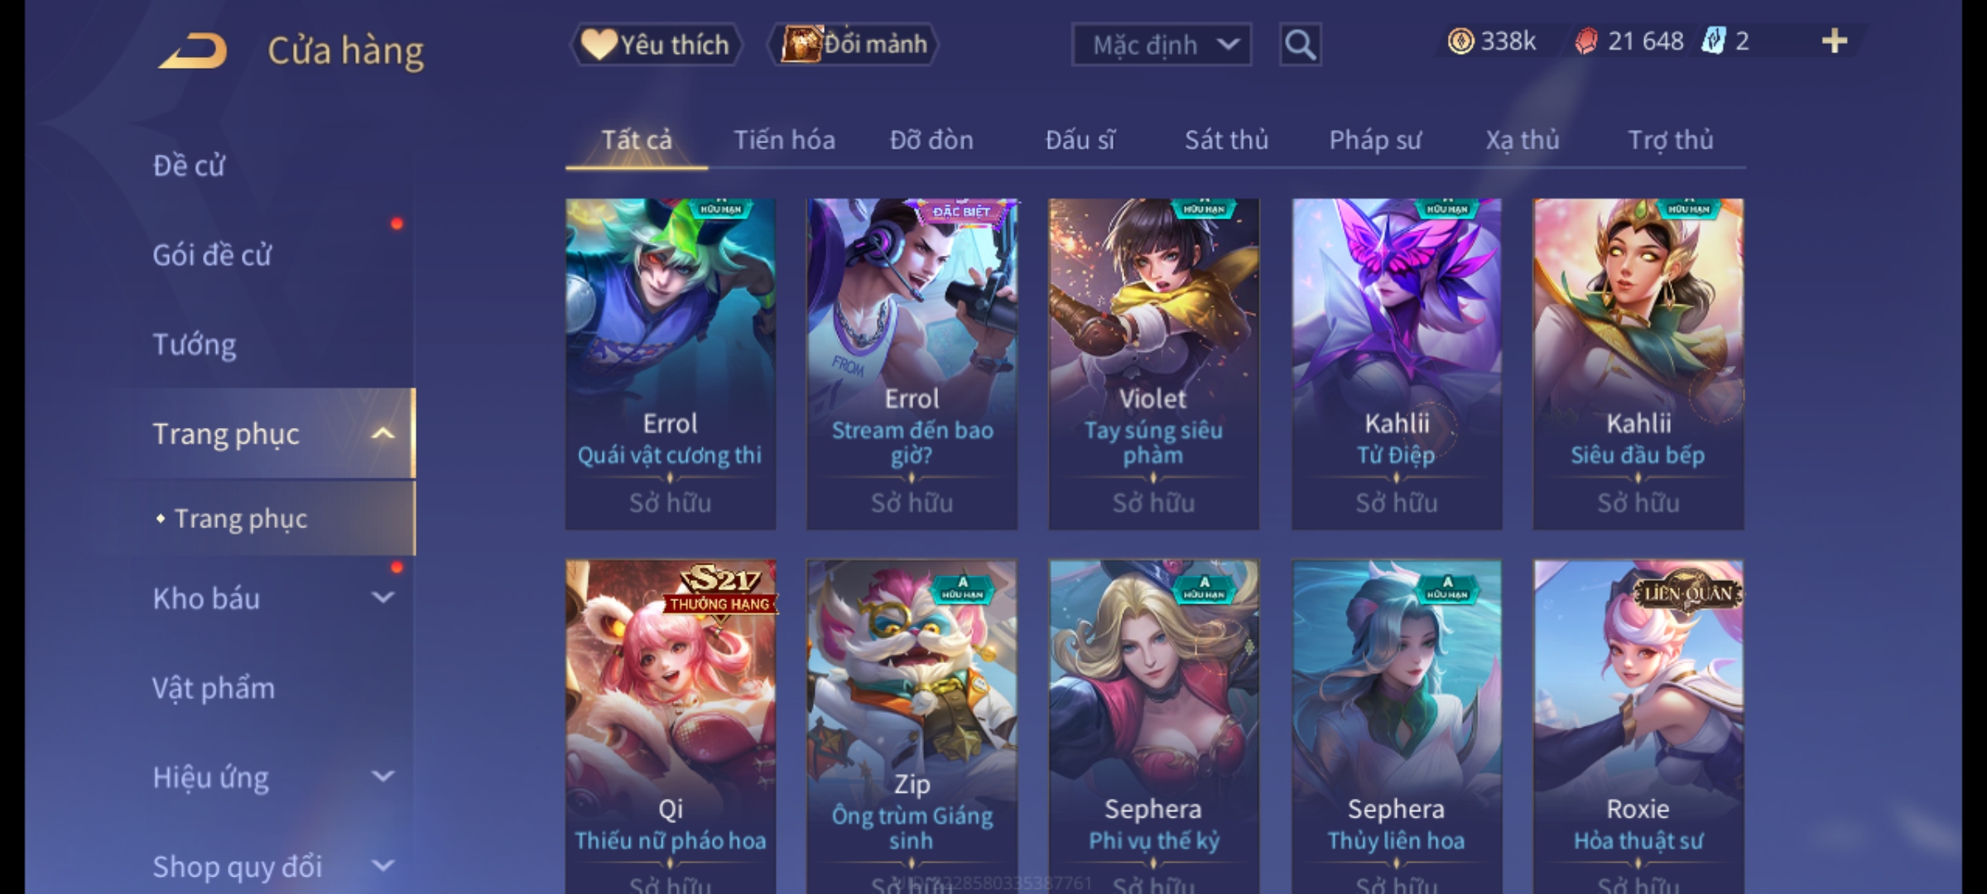The width and height of the screenshot is (1987, 894).
Task: Switch to the Sát thủ tab
Action: [1226, 140]
